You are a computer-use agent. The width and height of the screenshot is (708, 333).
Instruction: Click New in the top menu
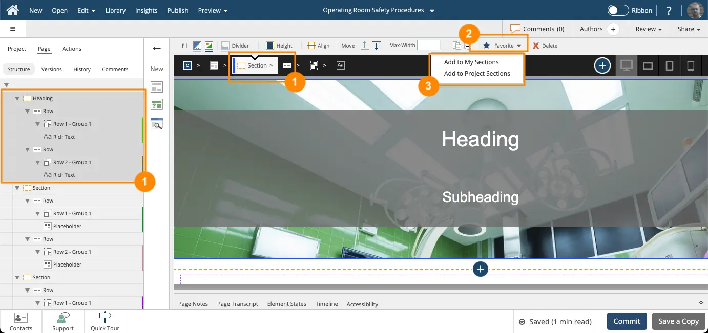36,10
